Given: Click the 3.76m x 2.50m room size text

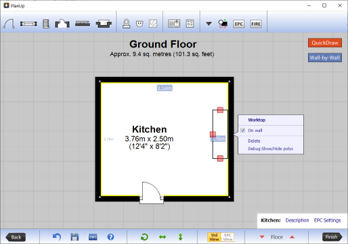Looking at the screenshot, I should 149,139.
